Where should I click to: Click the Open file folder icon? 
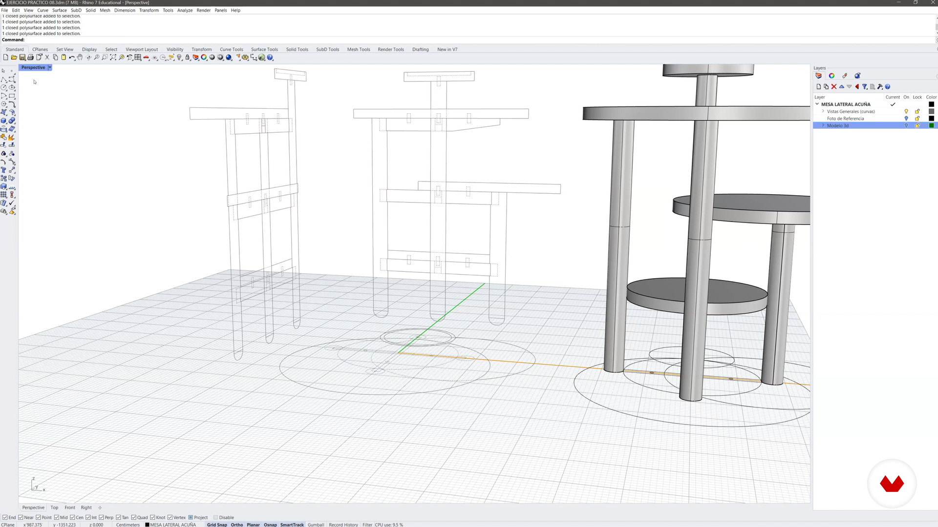(14, 58)
